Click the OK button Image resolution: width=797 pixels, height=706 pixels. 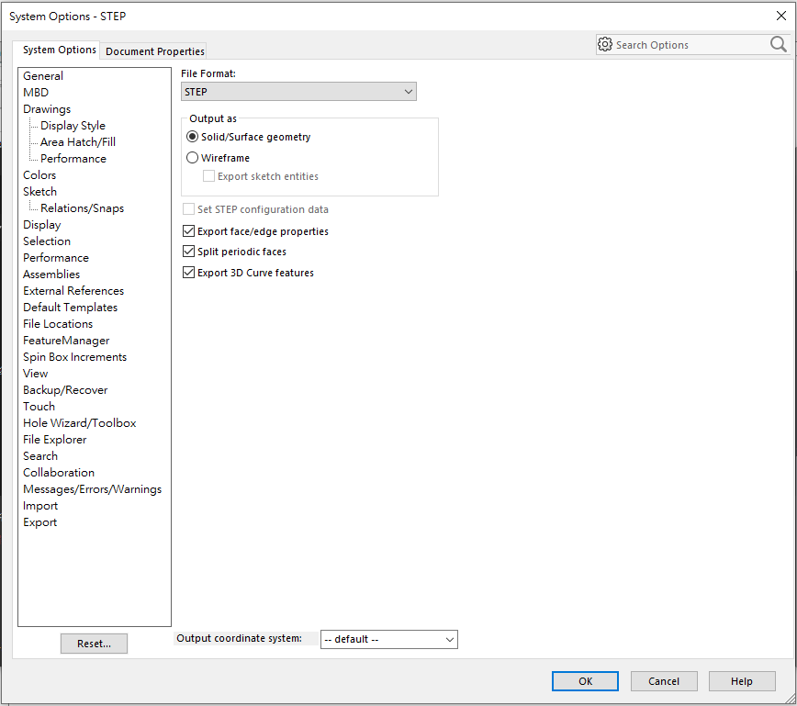click(585, 681)
